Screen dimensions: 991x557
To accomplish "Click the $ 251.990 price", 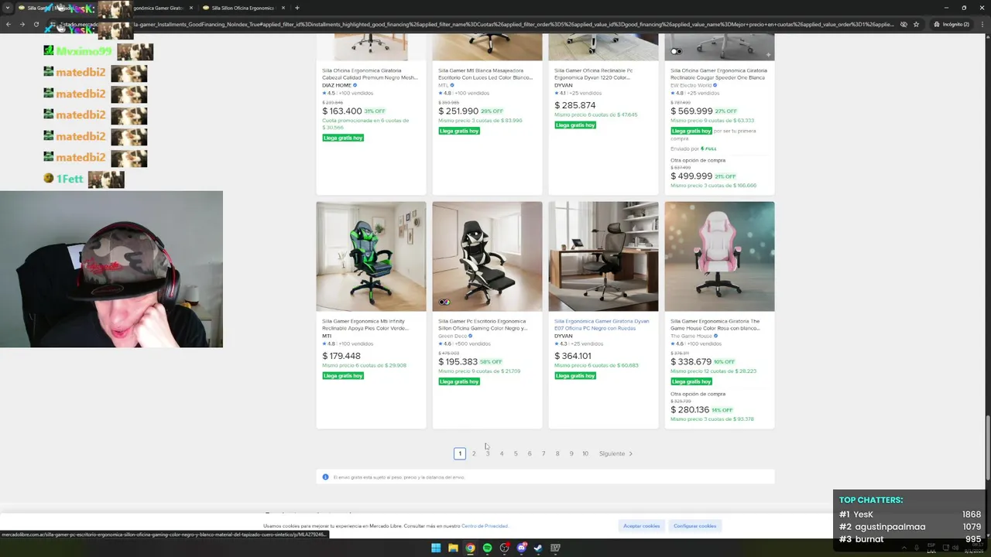I will click(458, 111).
